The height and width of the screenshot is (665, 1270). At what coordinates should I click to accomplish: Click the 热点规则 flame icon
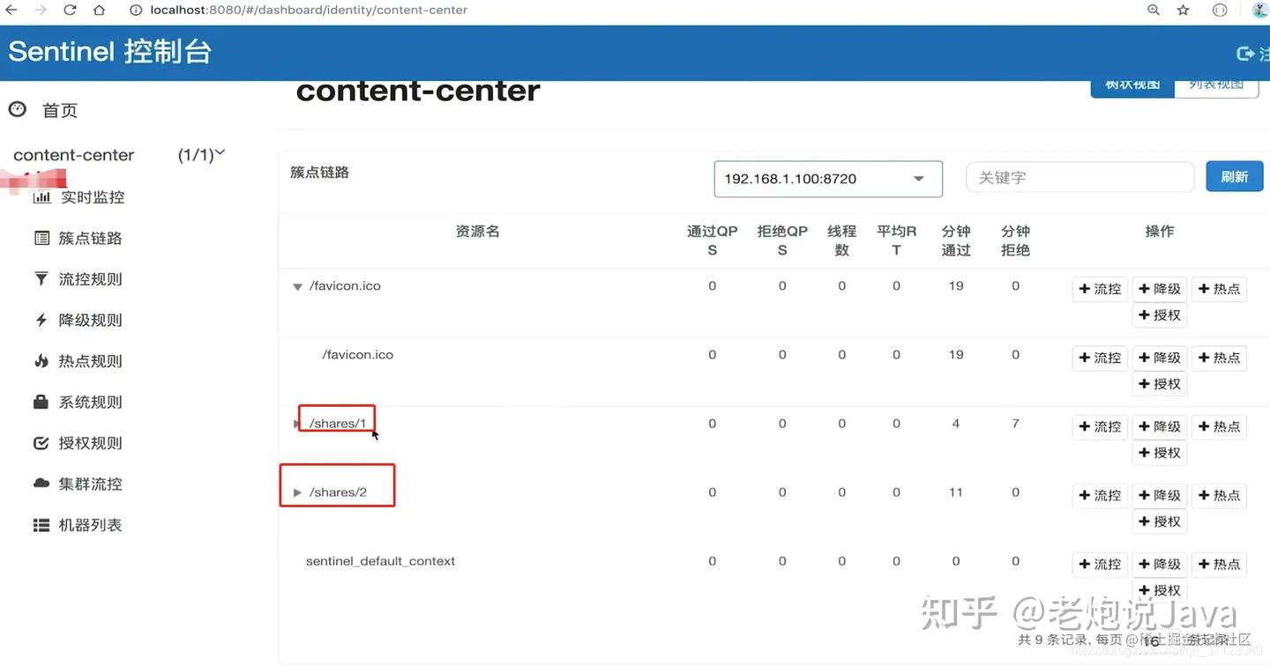click(41, 361)
